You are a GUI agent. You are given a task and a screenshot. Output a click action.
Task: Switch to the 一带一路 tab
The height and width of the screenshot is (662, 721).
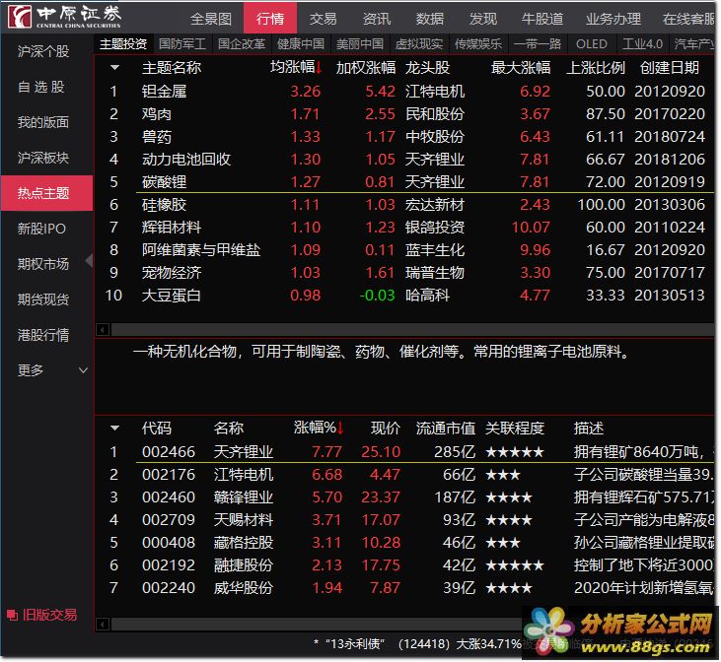[538, 44]
